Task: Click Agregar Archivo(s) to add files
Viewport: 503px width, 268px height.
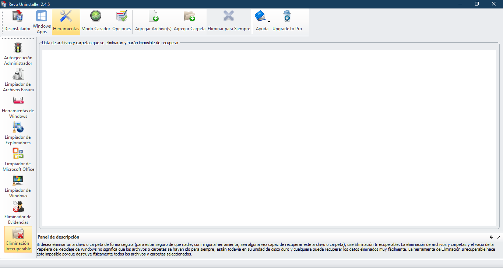Action: coord(153,22)
